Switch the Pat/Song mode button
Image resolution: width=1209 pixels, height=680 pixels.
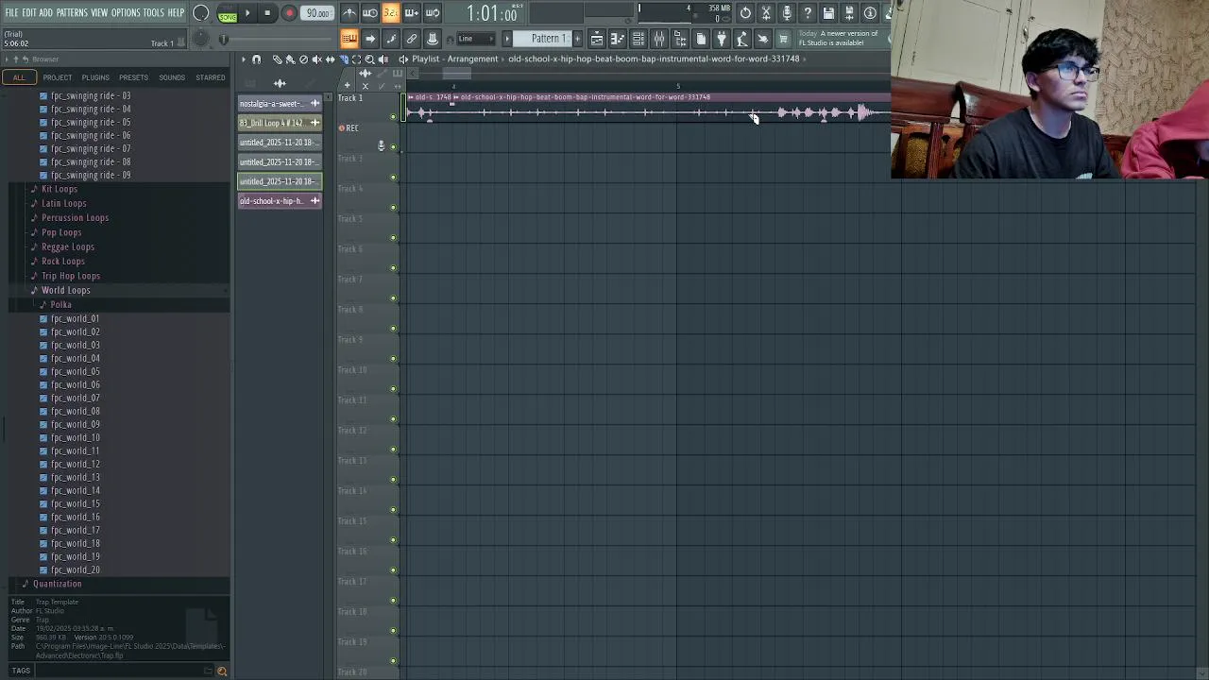pyautogui.click(x=227, y=13)
